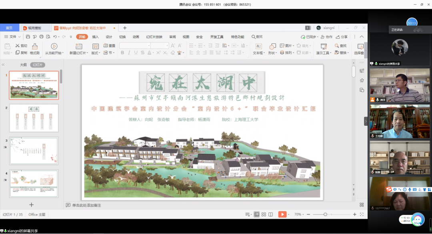Add a new document tab with plus
Image resolution: width=432 pixels, height=234 pixels.
pos(125,28)
